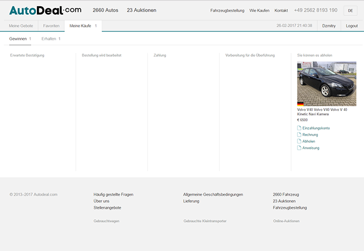Click Sie können es abholen header
364x251 pixels.
tap(315, 55)
